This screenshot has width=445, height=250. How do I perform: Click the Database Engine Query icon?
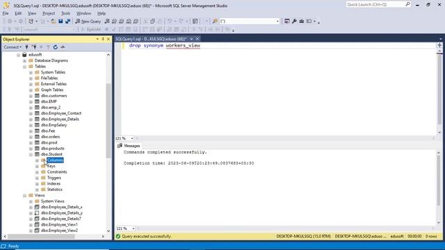(x=107, y=22)
